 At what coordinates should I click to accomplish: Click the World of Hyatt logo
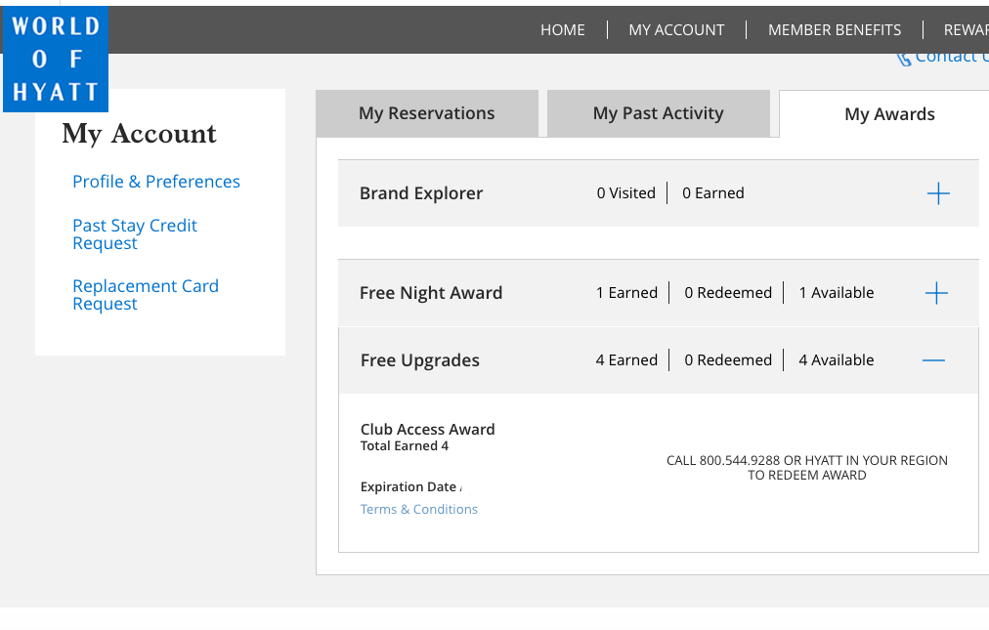[x=56, y=59]
